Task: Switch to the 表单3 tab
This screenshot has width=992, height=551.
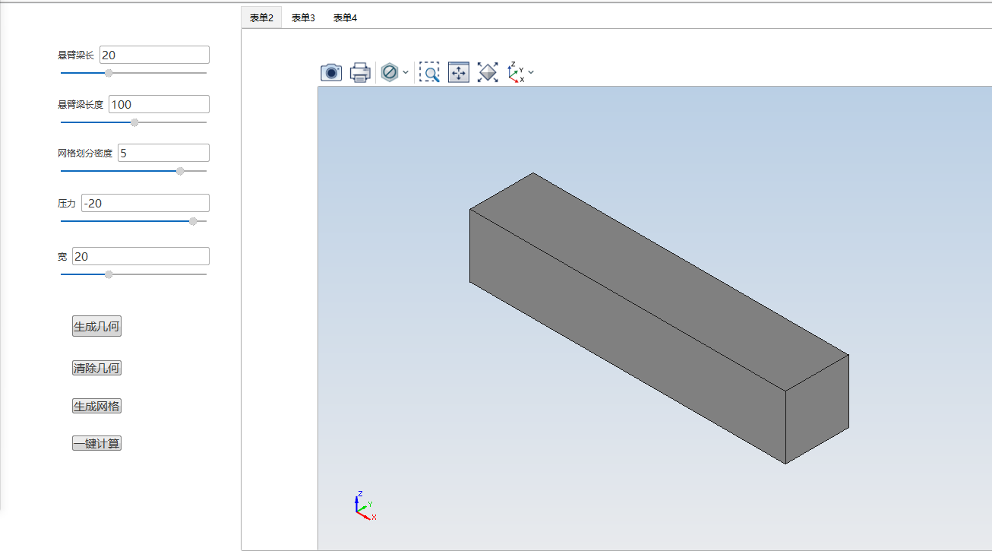Action: click(303, 17)
